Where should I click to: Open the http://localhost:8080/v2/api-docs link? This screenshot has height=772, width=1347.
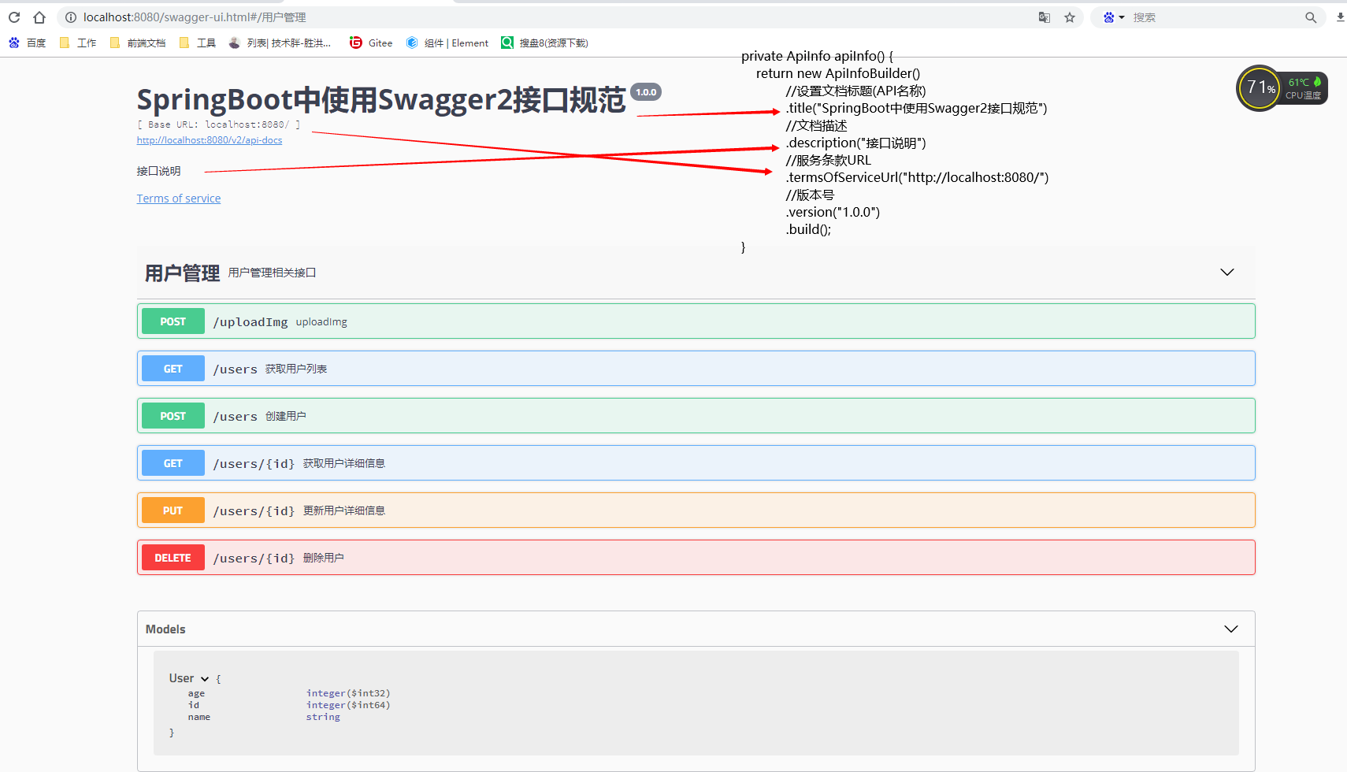pyautogui.click(x=210, y=140)
